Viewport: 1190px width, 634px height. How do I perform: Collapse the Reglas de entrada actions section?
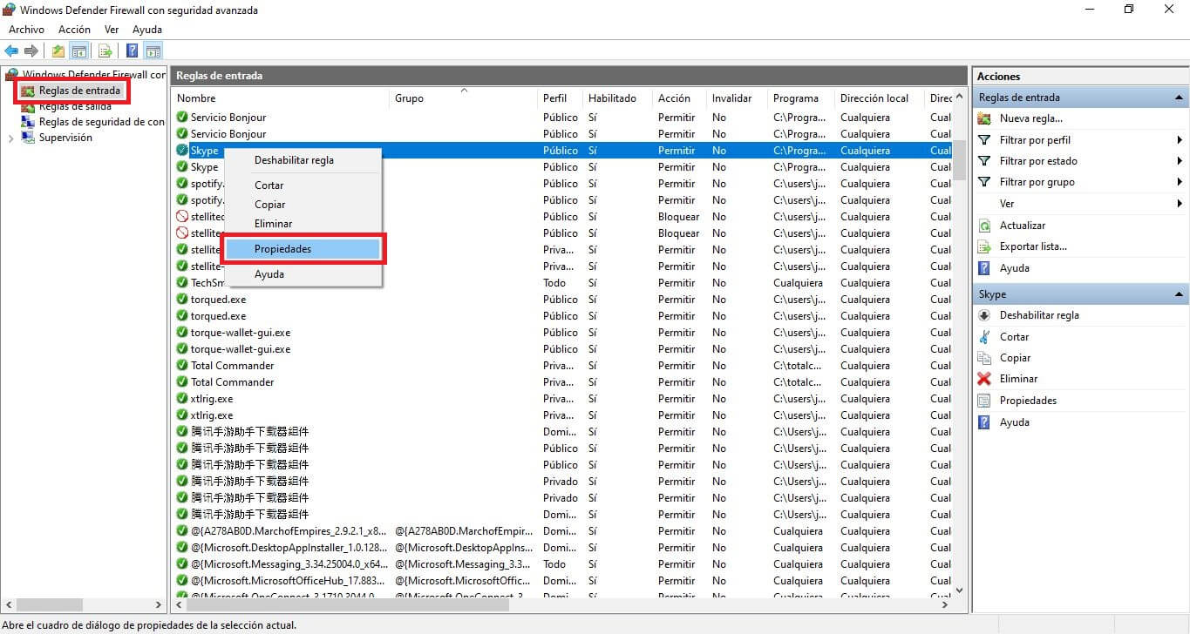[x=1180, y=98]
